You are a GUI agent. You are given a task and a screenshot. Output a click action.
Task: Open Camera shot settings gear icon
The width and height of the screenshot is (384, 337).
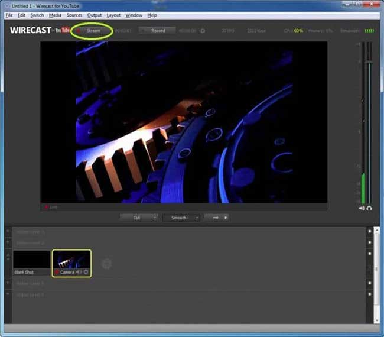pyautogui.click(x=86, y=273)
